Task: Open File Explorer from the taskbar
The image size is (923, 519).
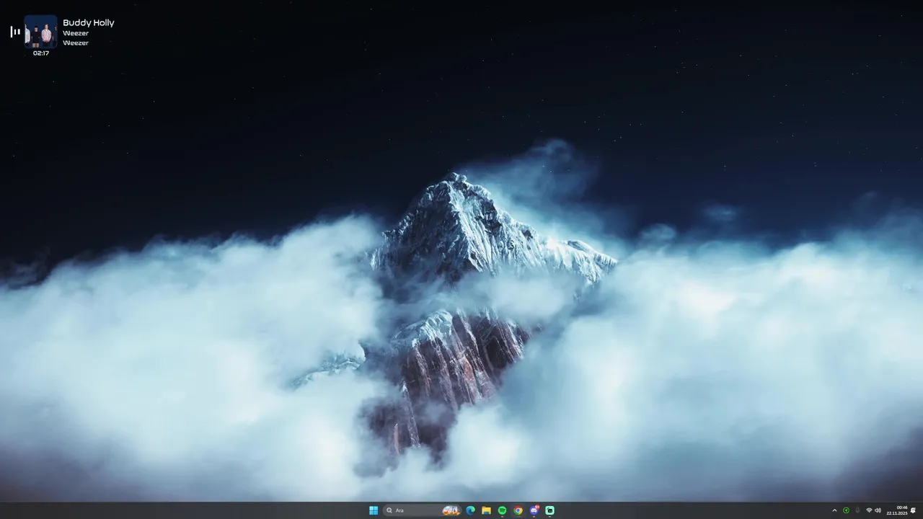Action: pos(487,510)
